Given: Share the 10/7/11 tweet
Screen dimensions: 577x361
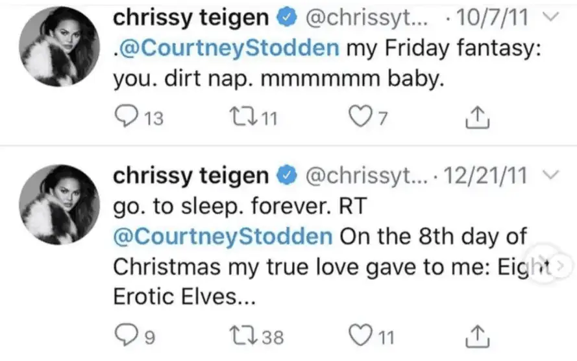Looking at the screenshot, I should click(x=478, y=118).
